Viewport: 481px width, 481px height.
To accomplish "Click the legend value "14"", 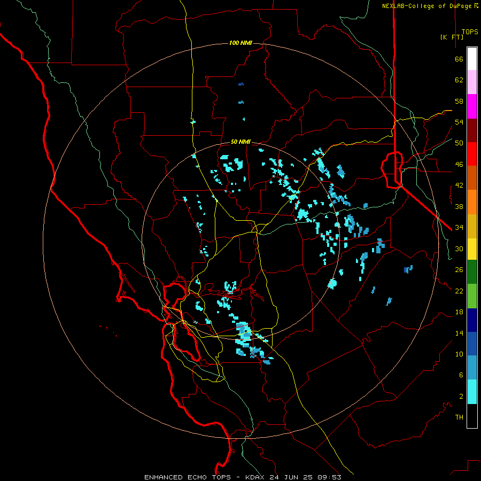I will coord(459,333).
